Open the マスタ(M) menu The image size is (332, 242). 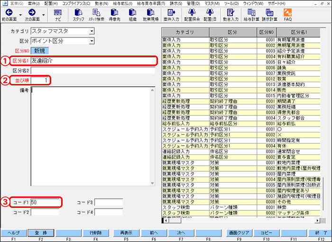pos(212,3)
